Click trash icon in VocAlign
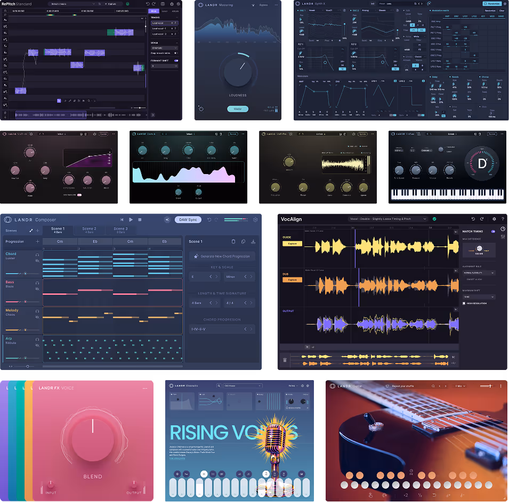Screen dimensions: 509x502 click(x=285, y=360)
